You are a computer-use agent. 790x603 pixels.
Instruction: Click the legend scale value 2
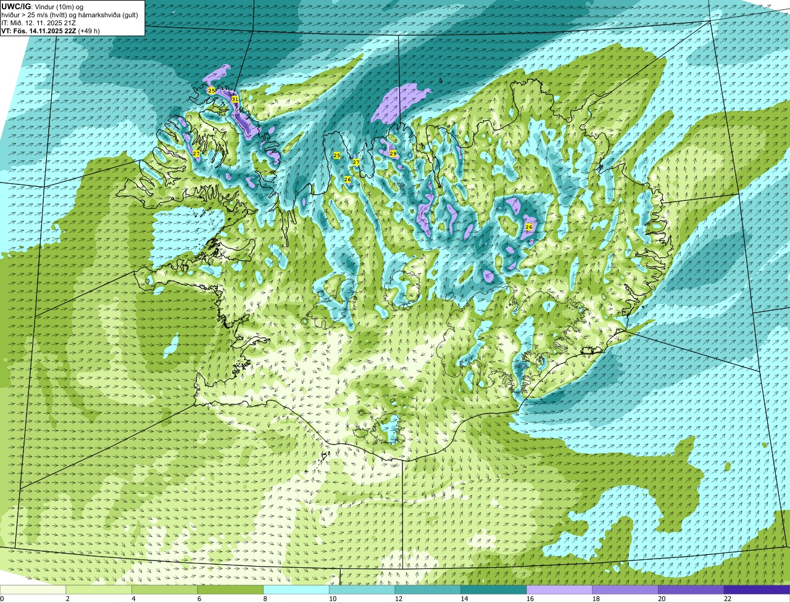[68, 599]
